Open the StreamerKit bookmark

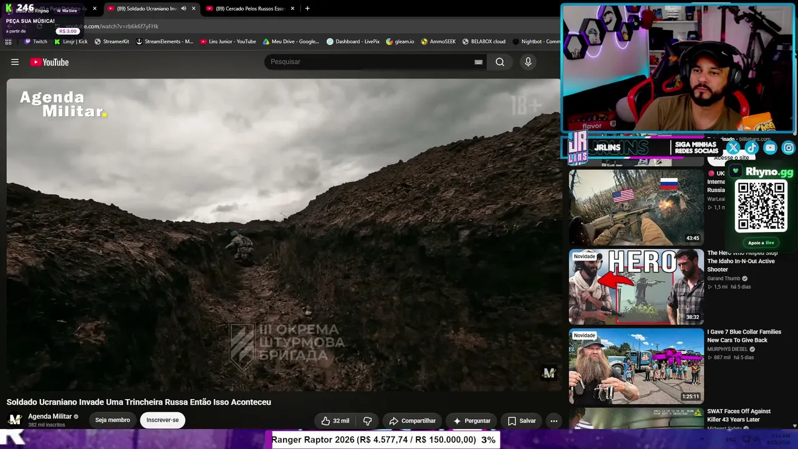click(x=112, y=42)
